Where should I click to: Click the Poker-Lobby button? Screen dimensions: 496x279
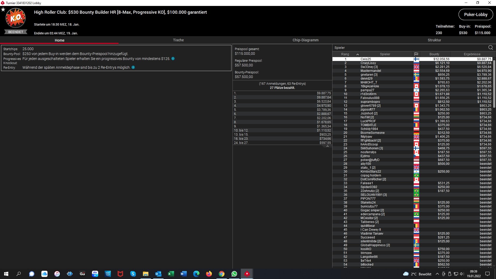pos(476,14)
